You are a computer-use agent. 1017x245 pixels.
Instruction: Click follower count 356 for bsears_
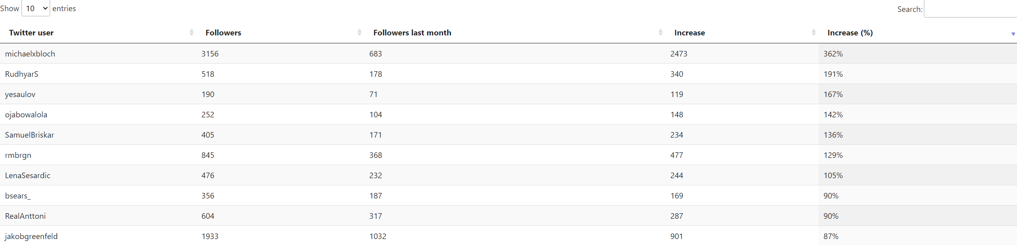[x=208, y=196]
